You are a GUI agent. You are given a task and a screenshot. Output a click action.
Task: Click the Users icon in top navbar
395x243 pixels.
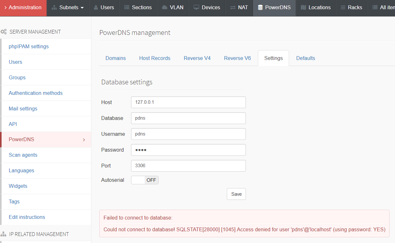point(95,7)
